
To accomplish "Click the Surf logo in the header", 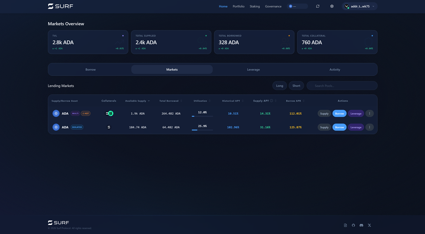I will coord(60,6).
